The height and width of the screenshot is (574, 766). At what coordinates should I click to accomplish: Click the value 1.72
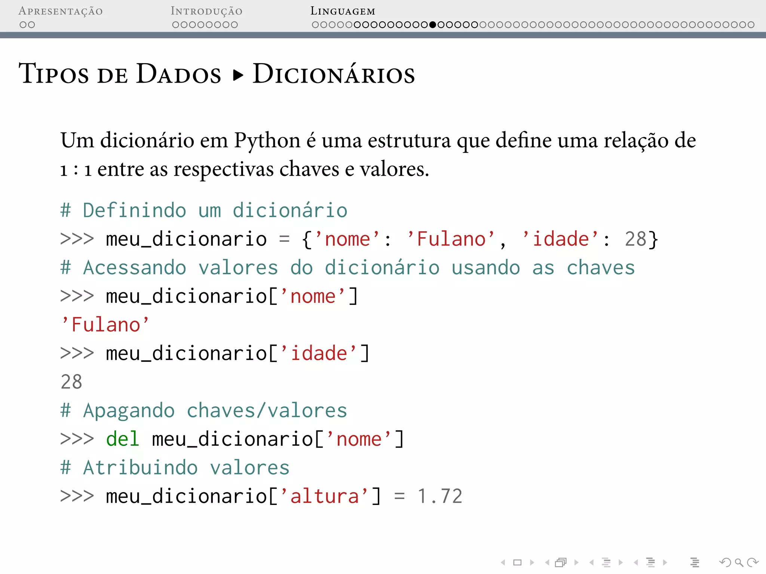tap(440, 496)
